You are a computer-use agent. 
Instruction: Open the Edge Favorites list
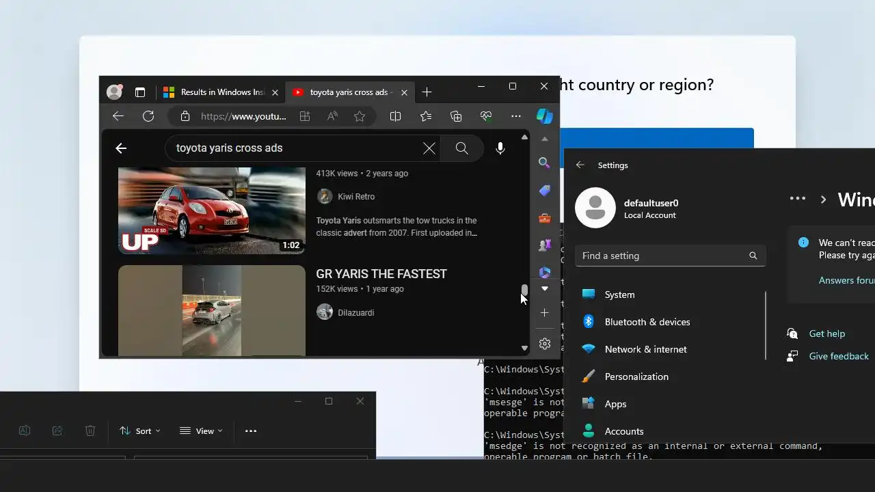point(426,116)
